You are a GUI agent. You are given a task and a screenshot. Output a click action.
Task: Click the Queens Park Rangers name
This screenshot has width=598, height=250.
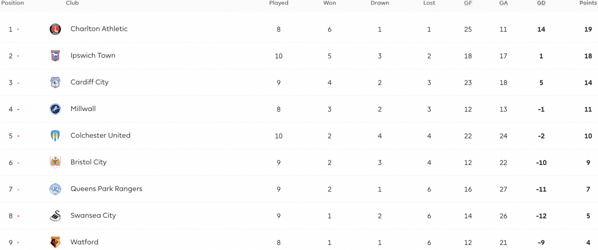pos(106,188)
